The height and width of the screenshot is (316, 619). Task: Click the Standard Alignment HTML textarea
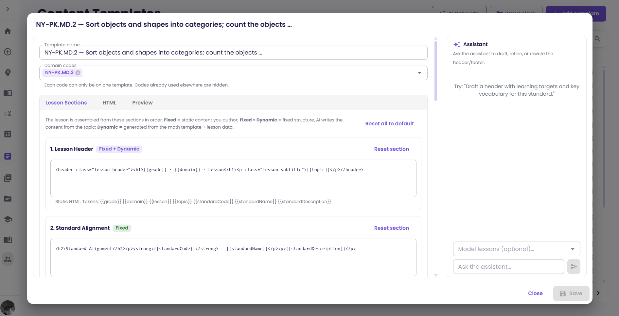pos(233,257)
